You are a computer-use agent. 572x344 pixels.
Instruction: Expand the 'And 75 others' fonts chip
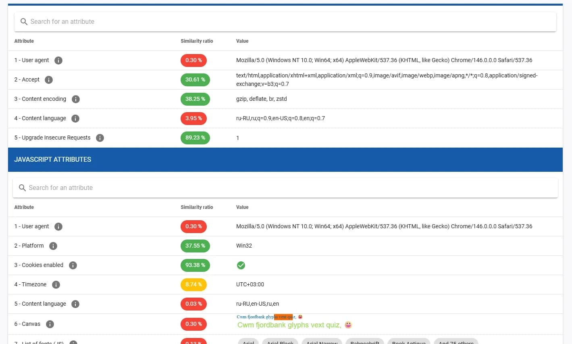click(456, 342)
